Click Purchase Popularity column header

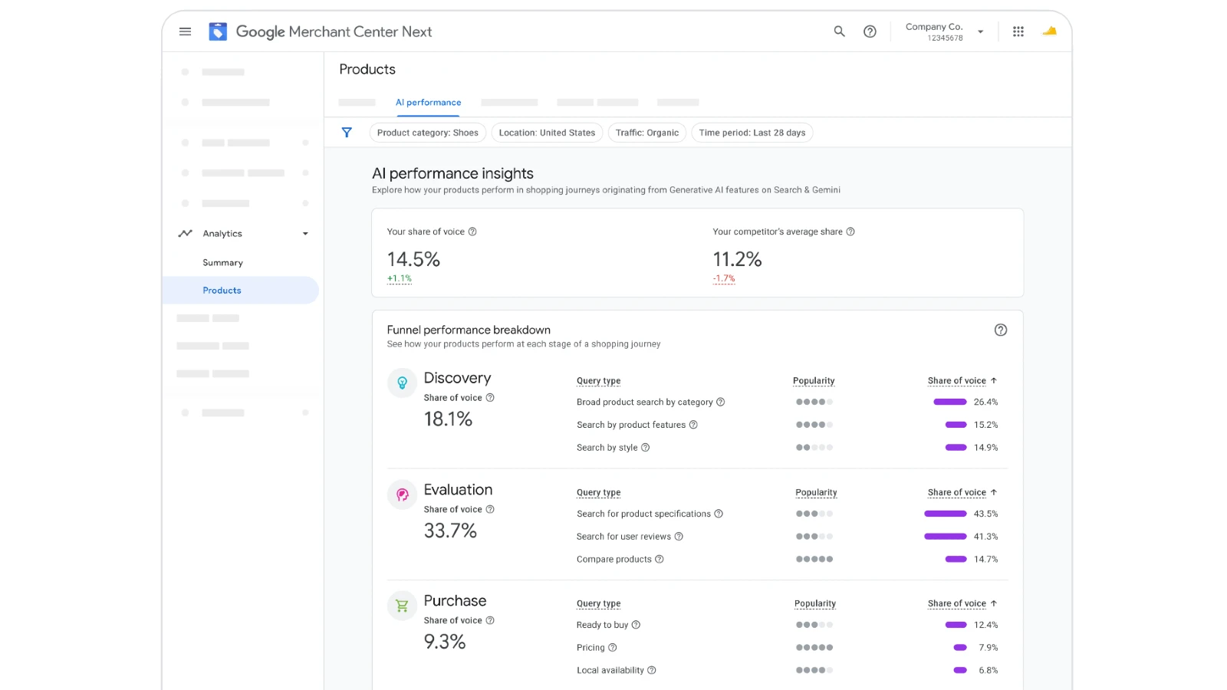pyautogui.click(x=815, y=604)
